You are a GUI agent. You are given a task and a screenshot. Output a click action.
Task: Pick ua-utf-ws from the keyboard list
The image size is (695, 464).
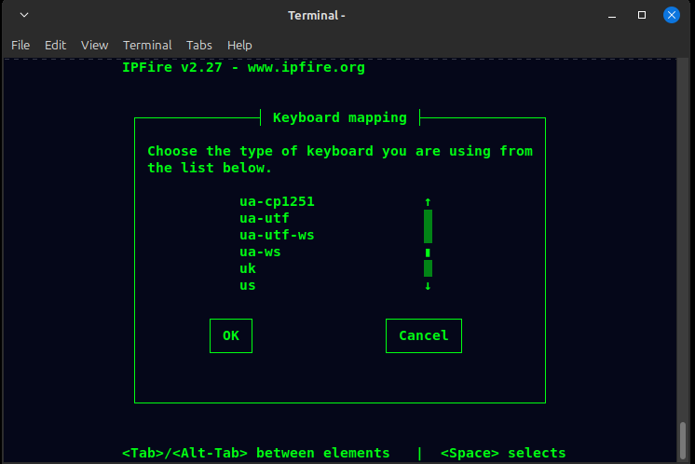pyautogui.click(x=277, y=235)
